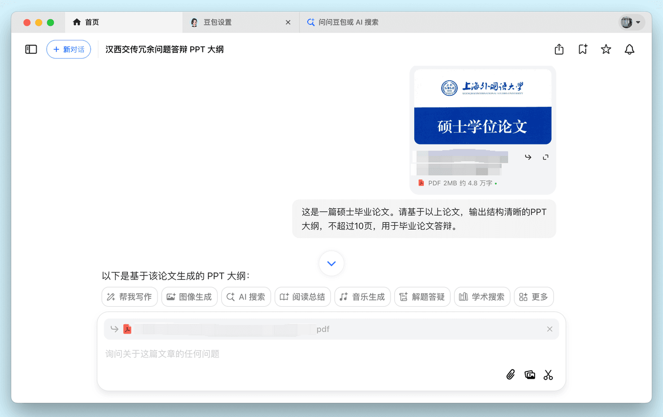The width and height of the screenshot is (663, 417).
Task: Star this conversation as favorite
Action: pos(606,49)
